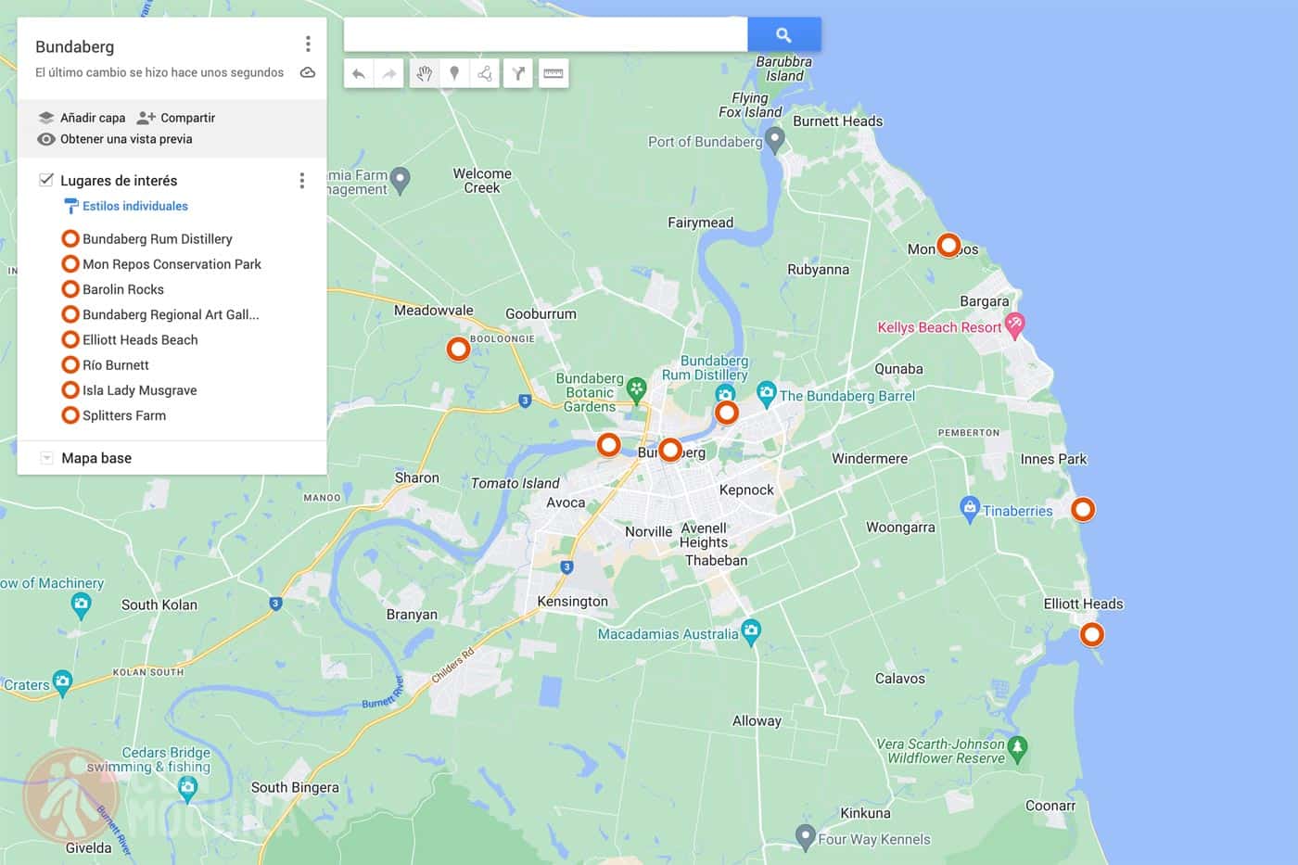
Task: Select Mon Repos Conservation Park list item
Action: click(x=172, y=264)
